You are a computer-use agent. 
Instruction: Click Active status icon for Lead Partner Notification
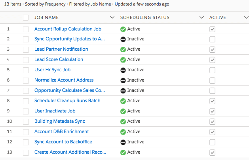(x=123, y=50)
